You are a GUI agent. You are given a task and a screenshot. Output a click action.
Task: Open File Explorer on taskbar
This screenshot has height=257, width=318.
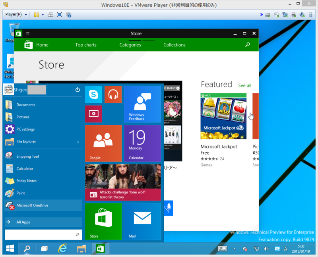pos(81,249)
